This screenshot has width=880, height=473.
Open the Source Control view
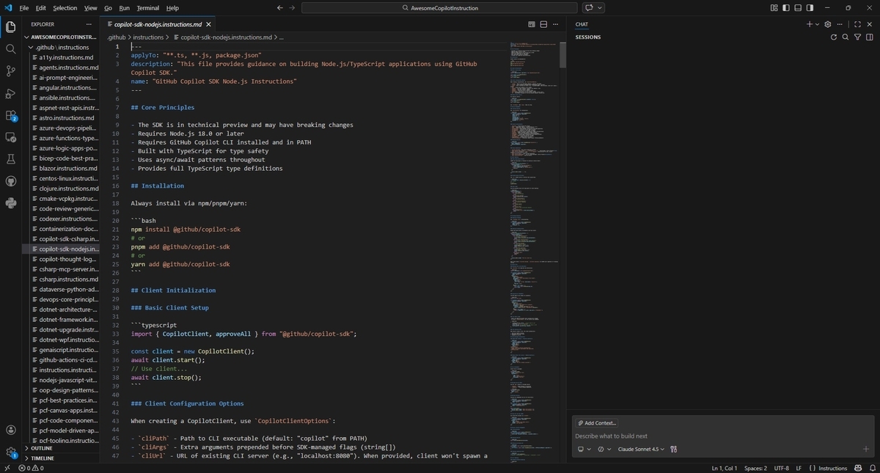point(10,71)
